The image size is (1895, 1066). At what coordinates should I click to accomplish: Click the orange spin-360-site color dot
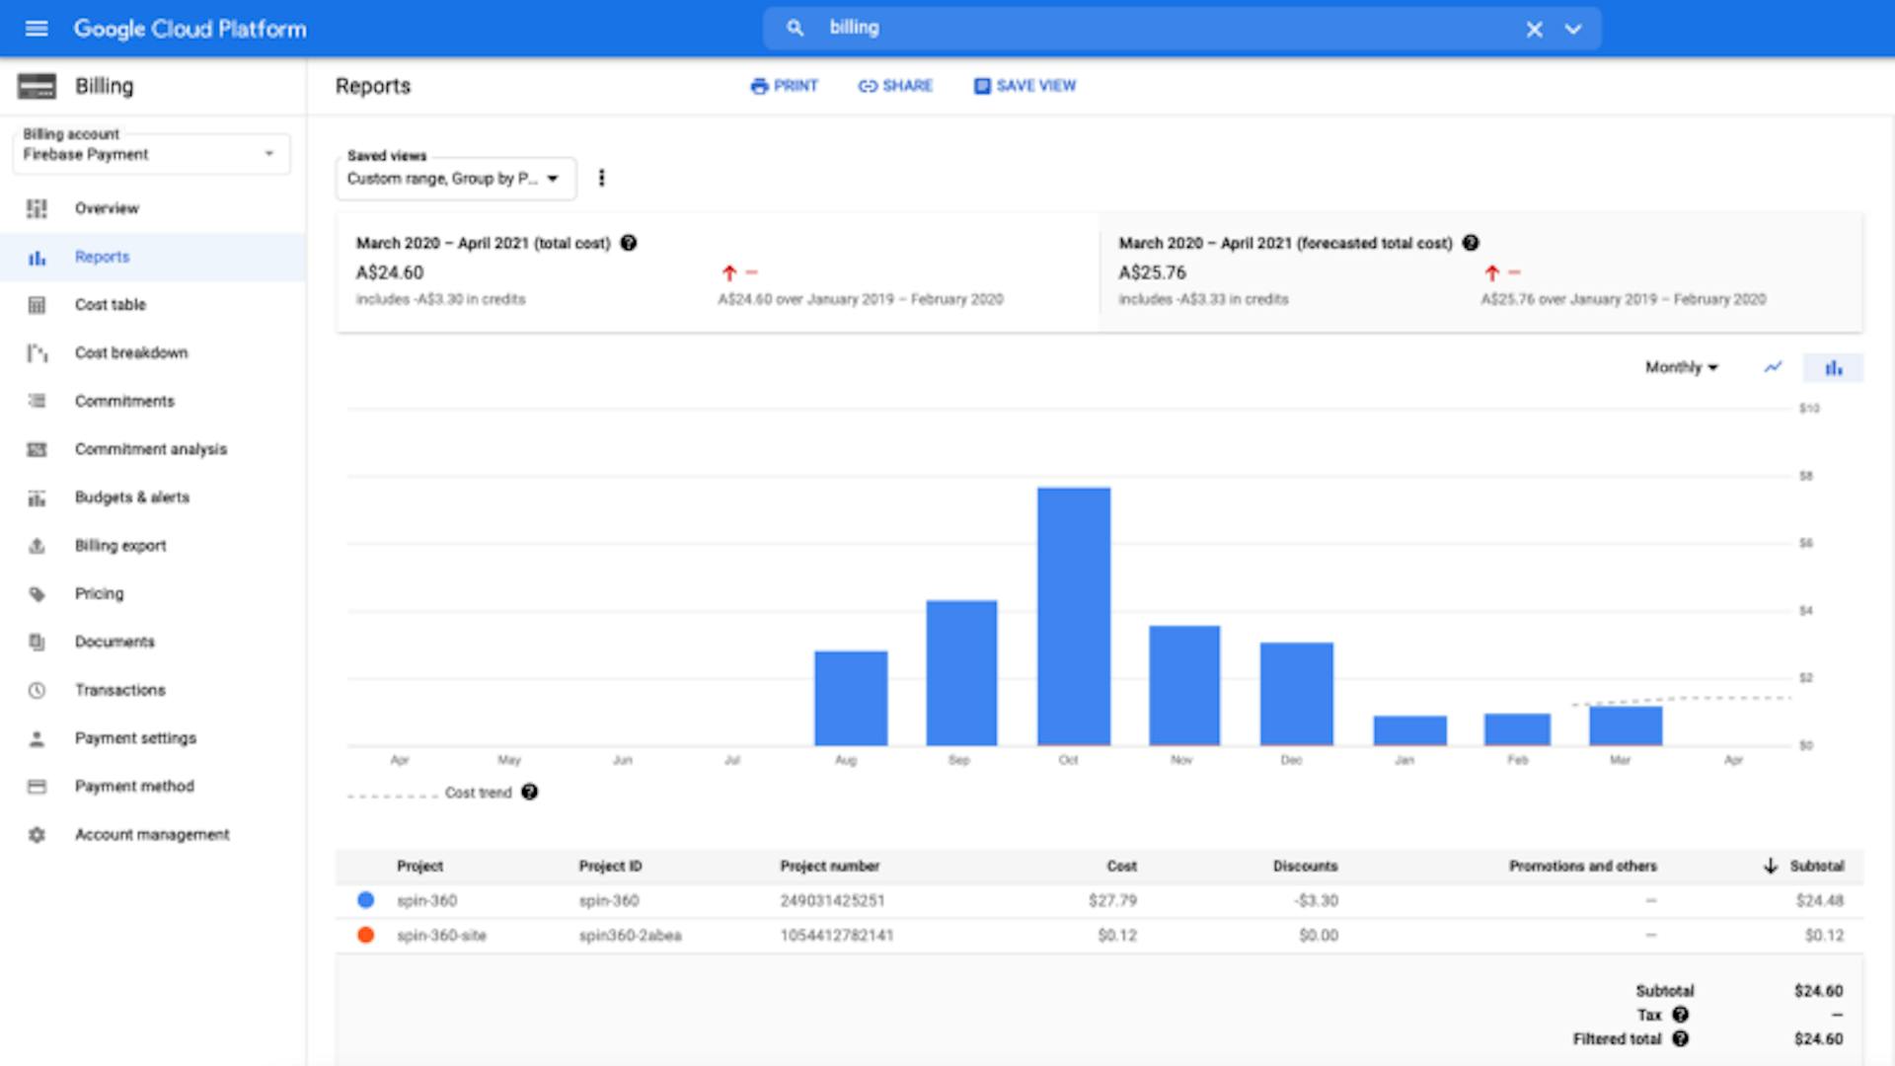365,935
